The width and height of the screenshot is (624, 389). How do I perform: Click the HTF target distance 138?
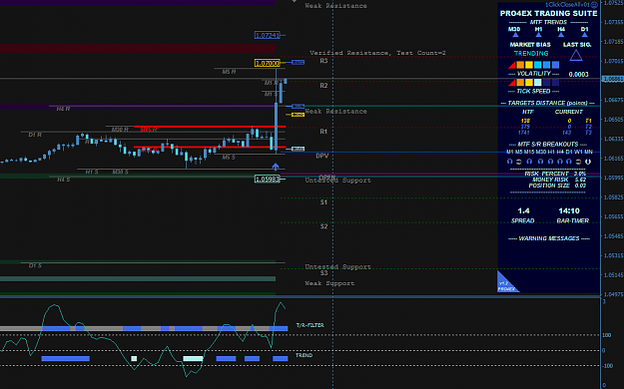pos(525,121)
